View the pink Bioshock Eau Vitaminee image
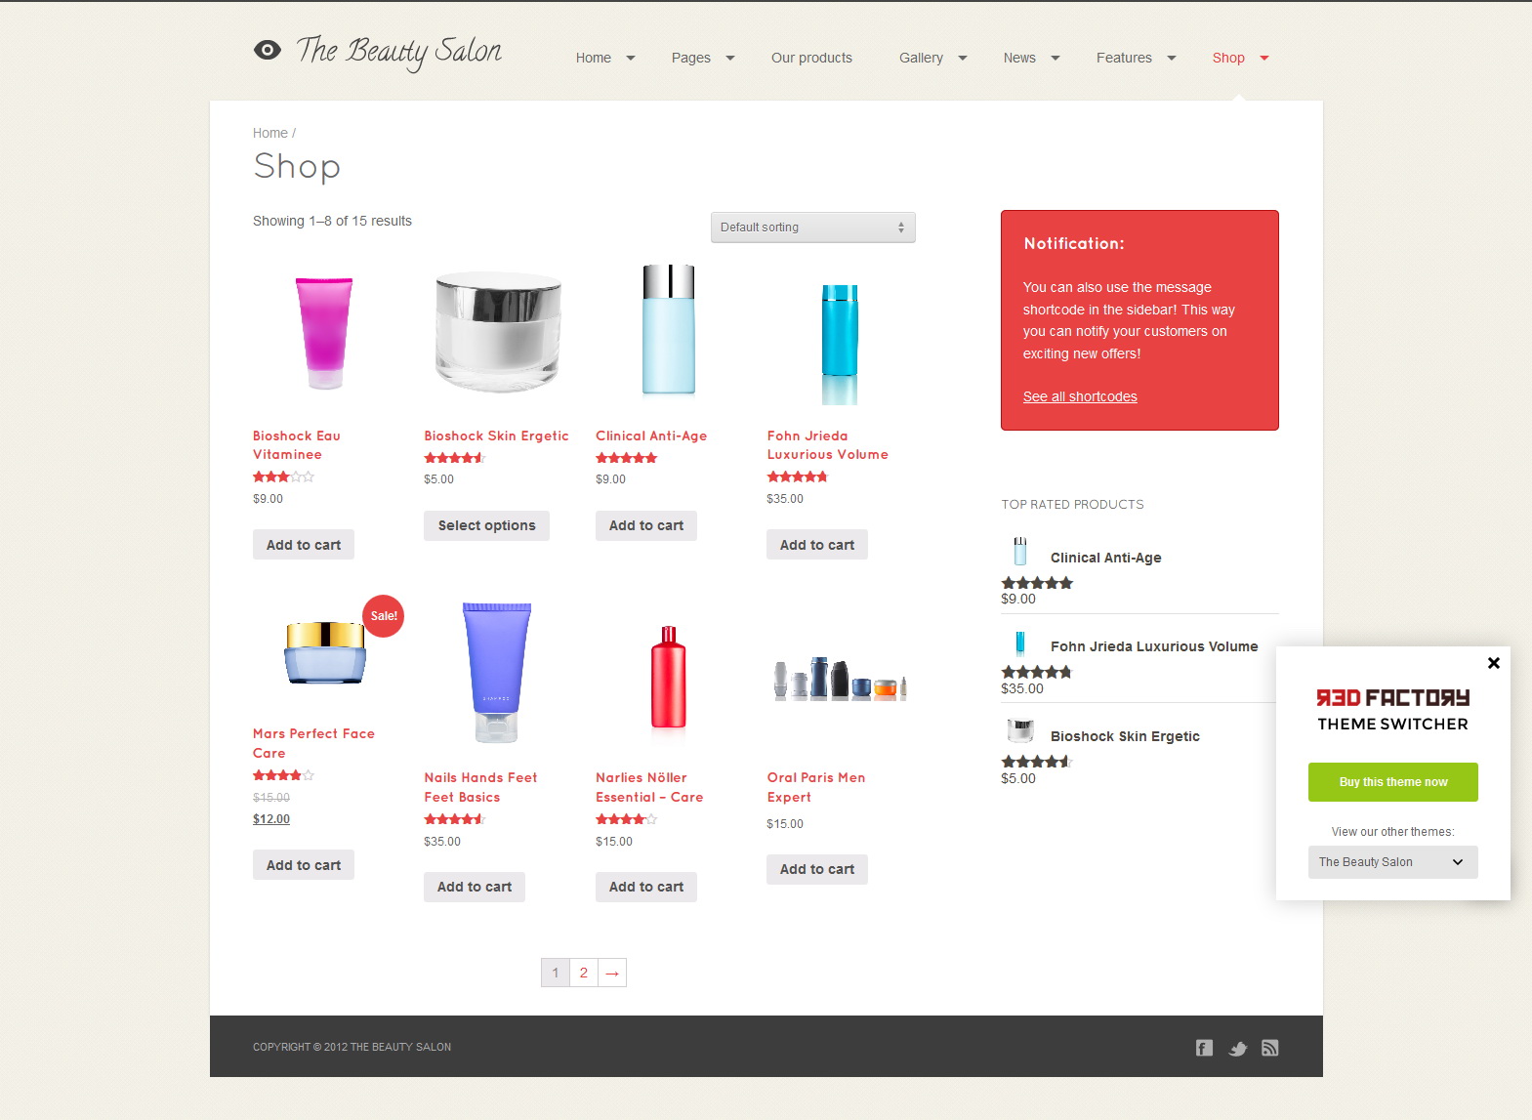 pos(324,333)
